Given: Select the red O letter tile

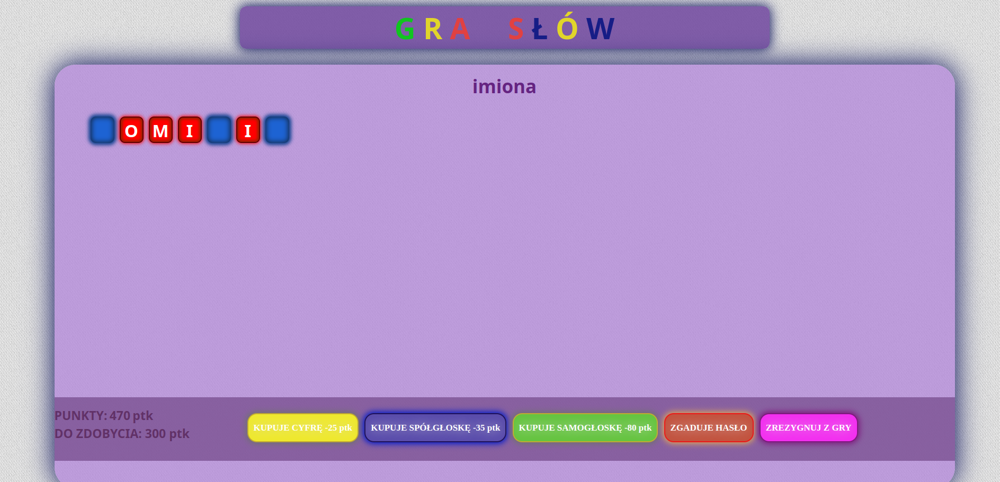Looking at the screenshot, I should [131, 130].
